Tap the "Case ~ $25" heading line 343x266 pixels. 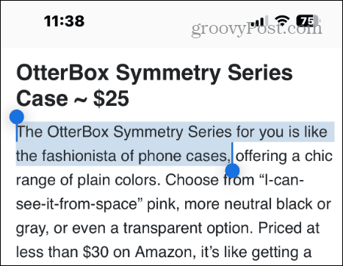click(73, 98)
